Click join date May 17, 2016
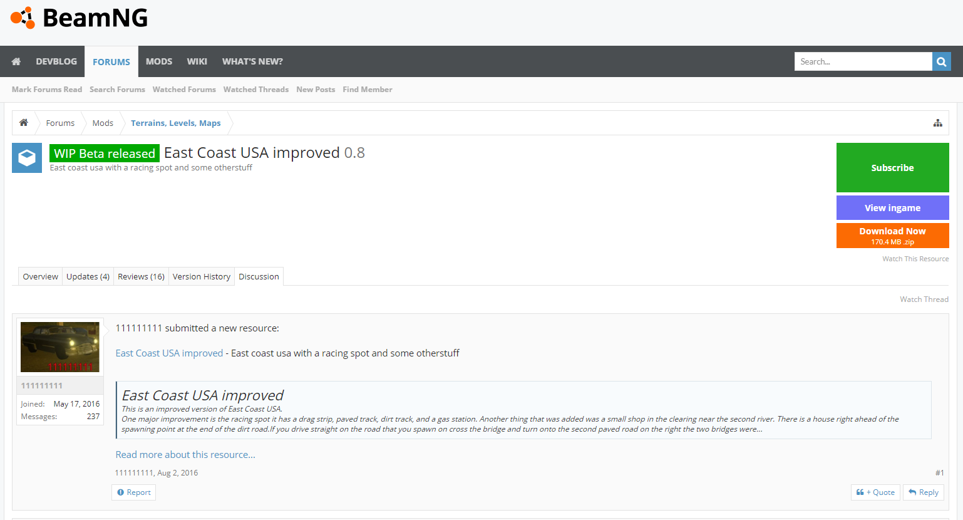Image resolution: width=963 pixels, height=520 pixels. (76, 404)
